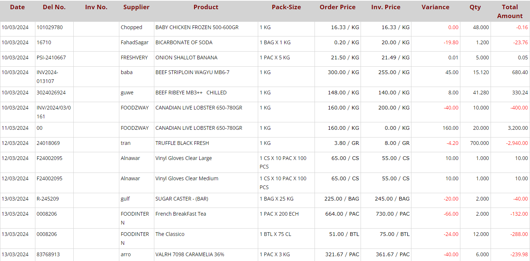Click the Qty column header
Image resolution: width=530 pixels, height=261 pixels.
(475, 7)
